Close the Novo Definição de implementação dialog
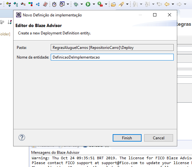Viewport: 192px width, 167px height. click(x=170, y=15)
